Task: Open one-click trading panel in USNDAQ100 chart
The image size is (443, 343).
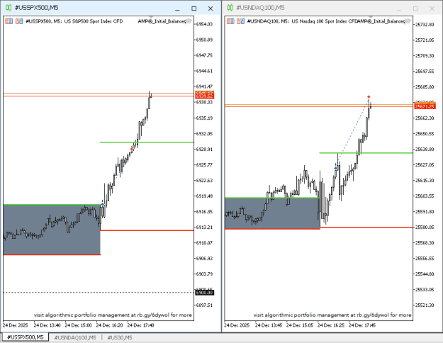Action: (x=230, y=21)
